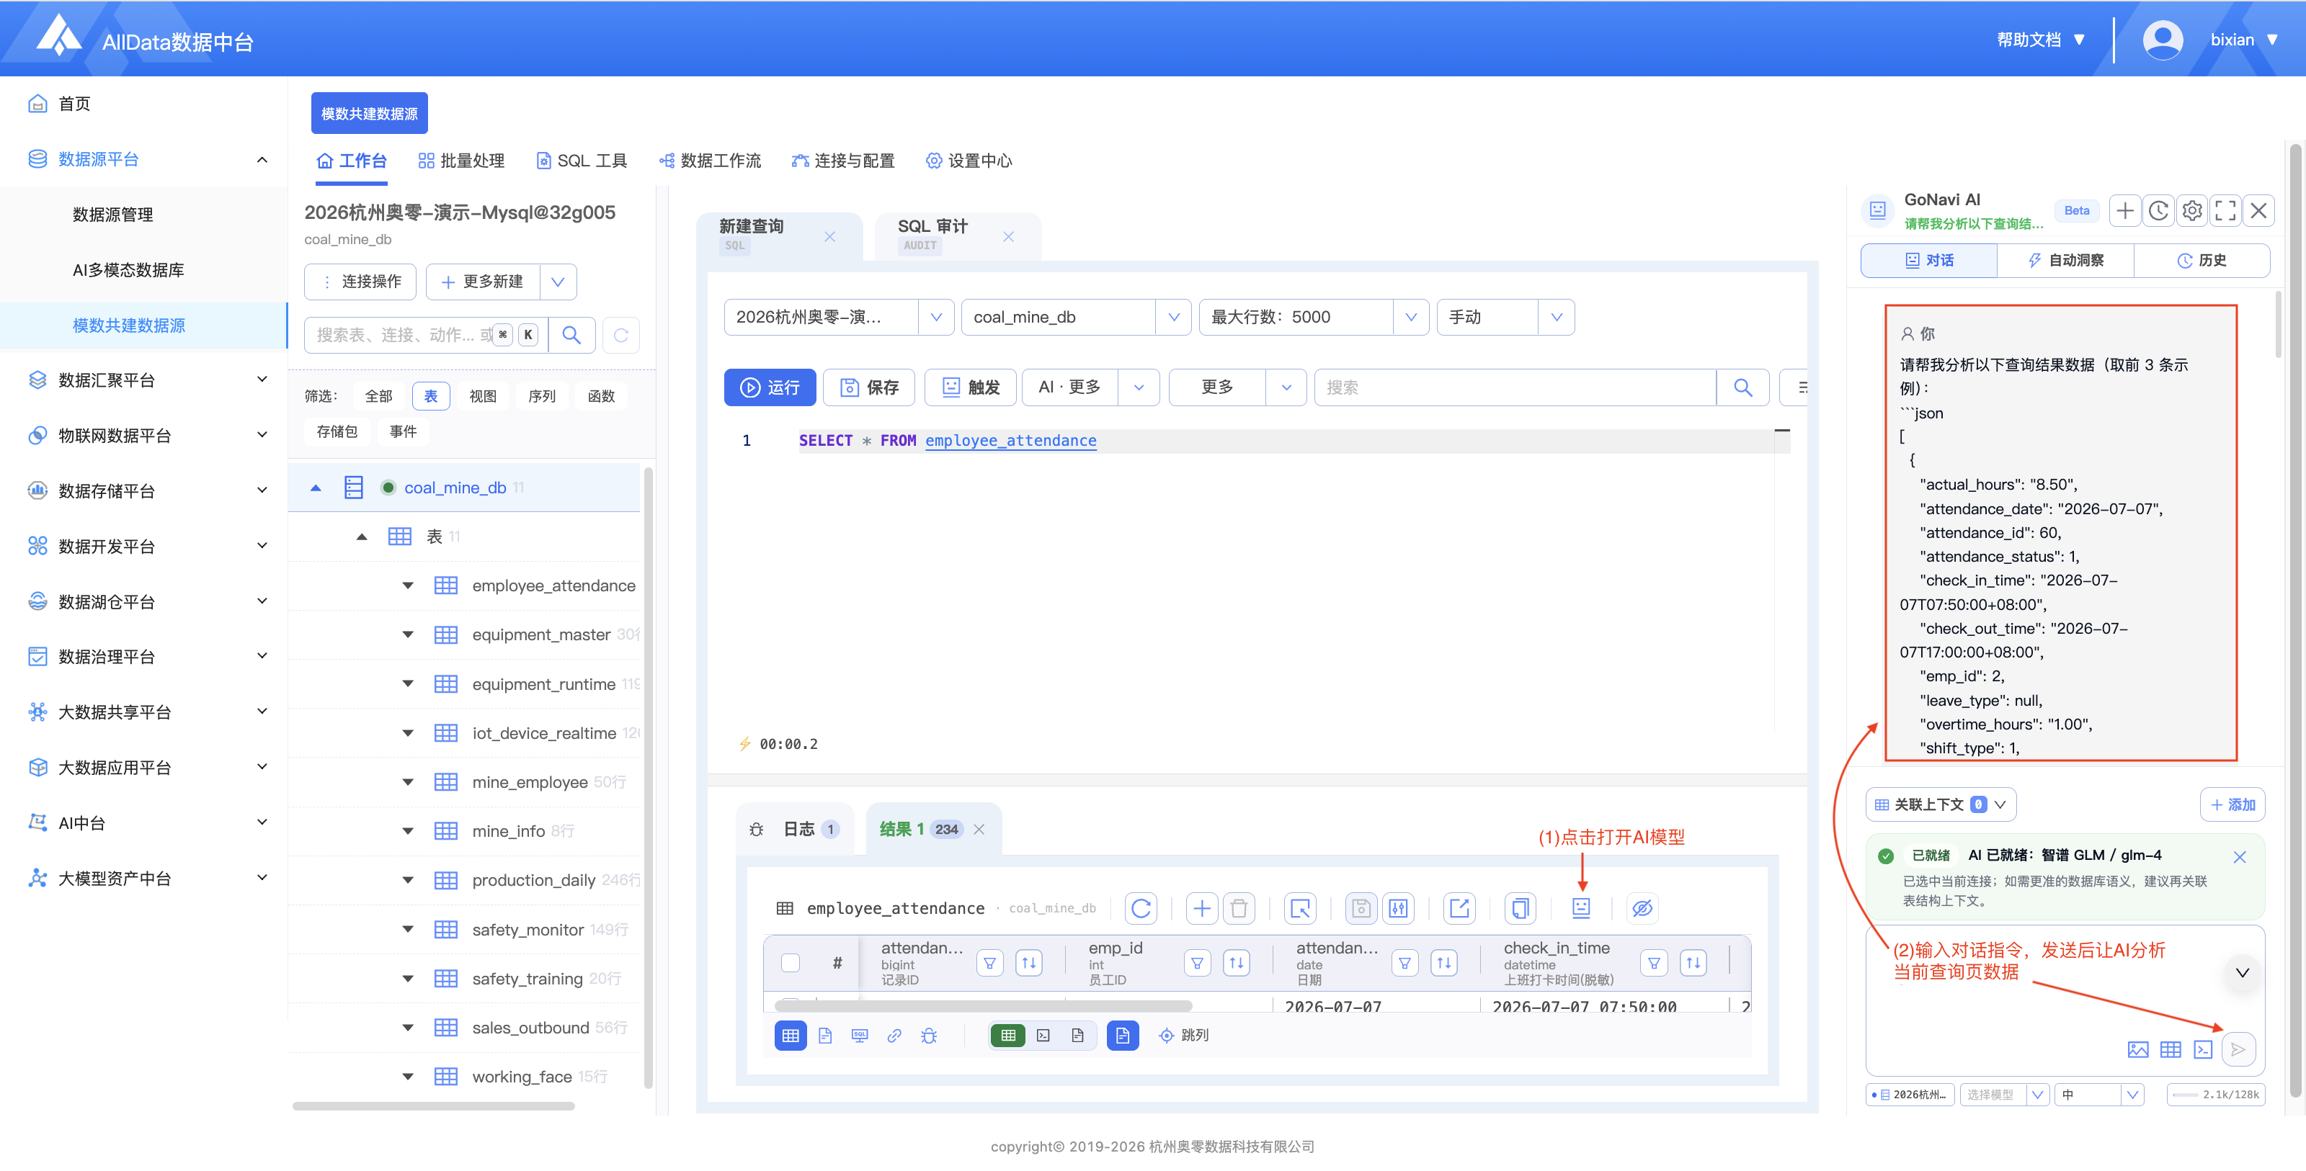Select the '存储包' filter chip
2306x1171 pixels.
[x=337, y=431]
